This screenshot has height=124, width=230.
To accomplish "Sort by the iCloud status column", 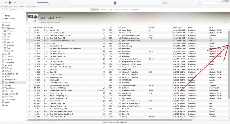I will pyautogui.click(x=107, y=27).
